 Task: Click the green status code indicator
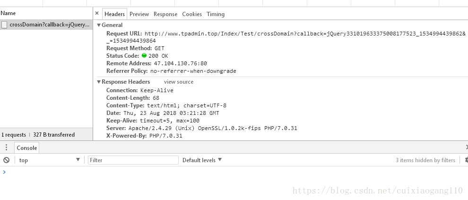point(144,56)
